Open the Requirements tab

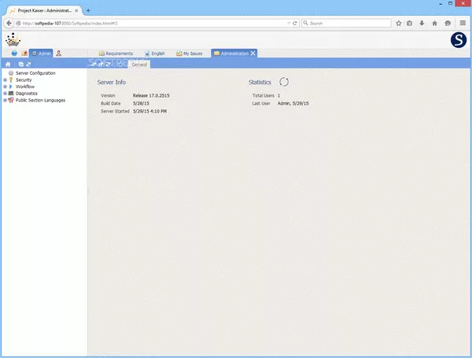point(116,54)
